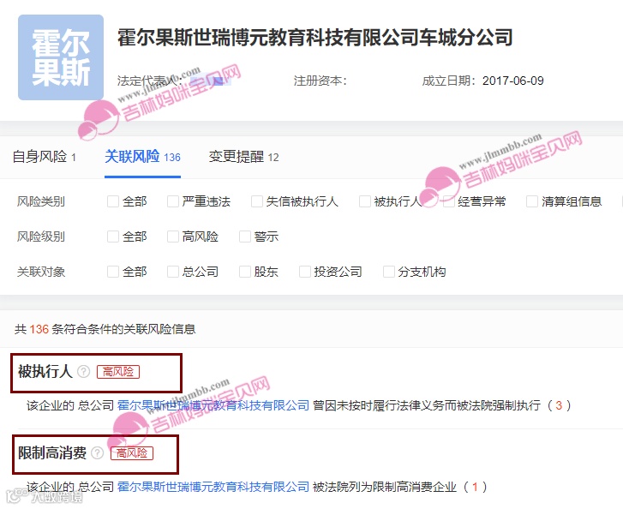Image resolution: width=623 pixels, height=509 pixels.
Task: Tick the 严重违法 checkbox
Action: 173,201
